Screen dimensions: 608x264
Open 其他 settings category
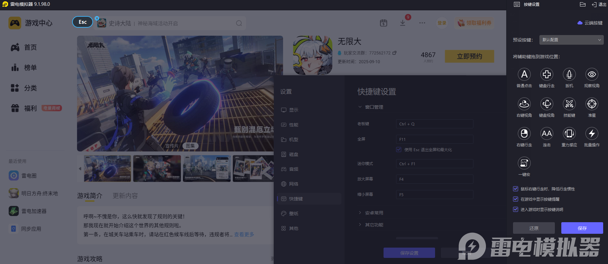click(309, 228)
